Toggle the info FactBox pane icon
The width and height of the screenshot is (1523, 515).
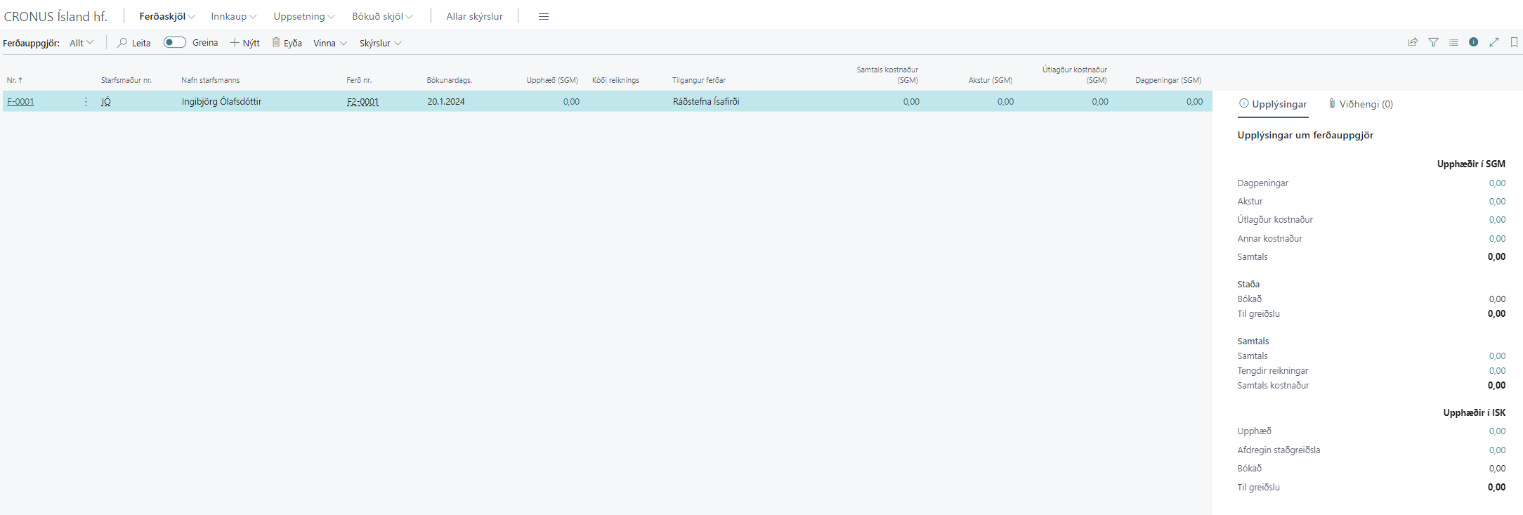pos(1474,43)
